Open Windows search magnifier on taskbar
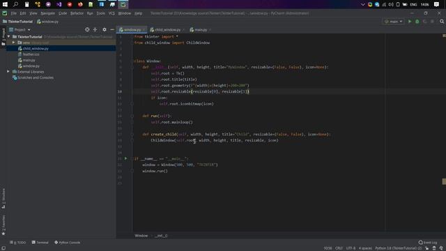 point(15,4)
